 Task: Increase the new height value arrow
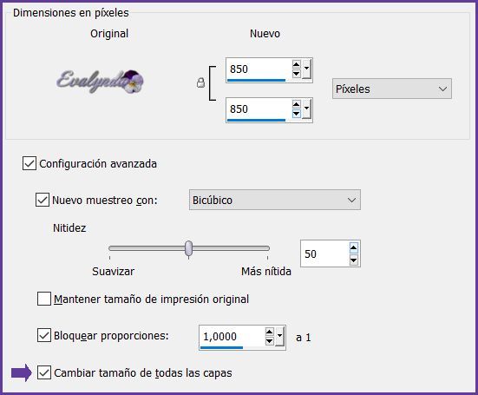pos(297,104)
